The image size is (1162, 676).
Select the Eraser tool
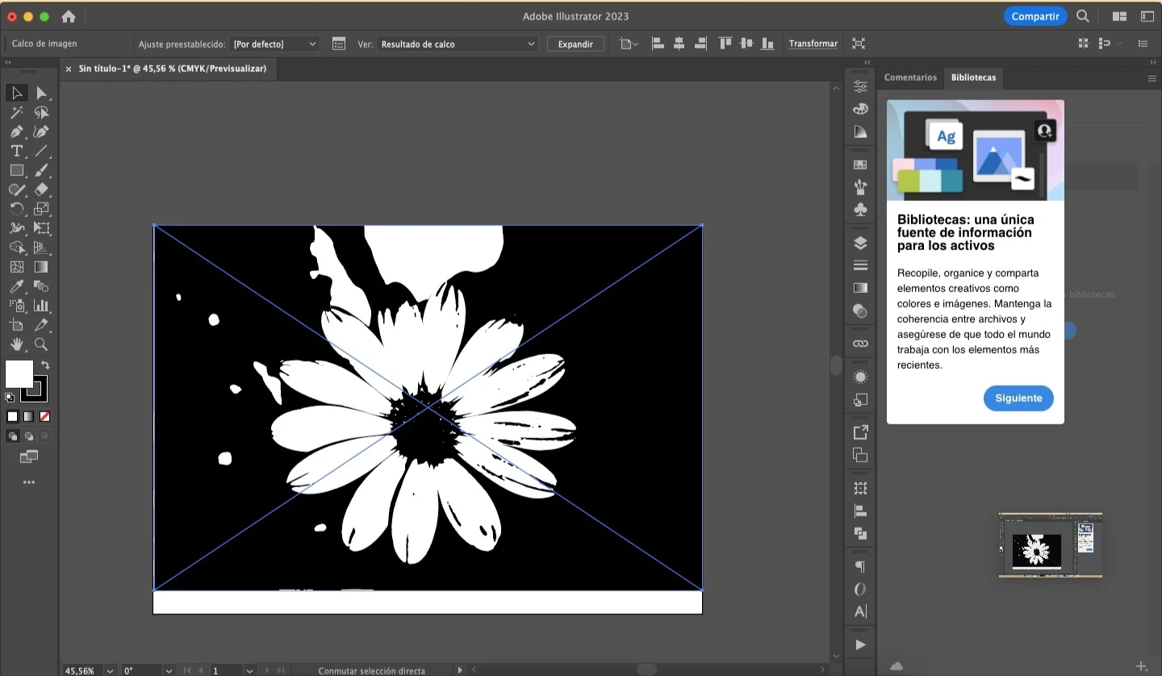tap(41, 190)
